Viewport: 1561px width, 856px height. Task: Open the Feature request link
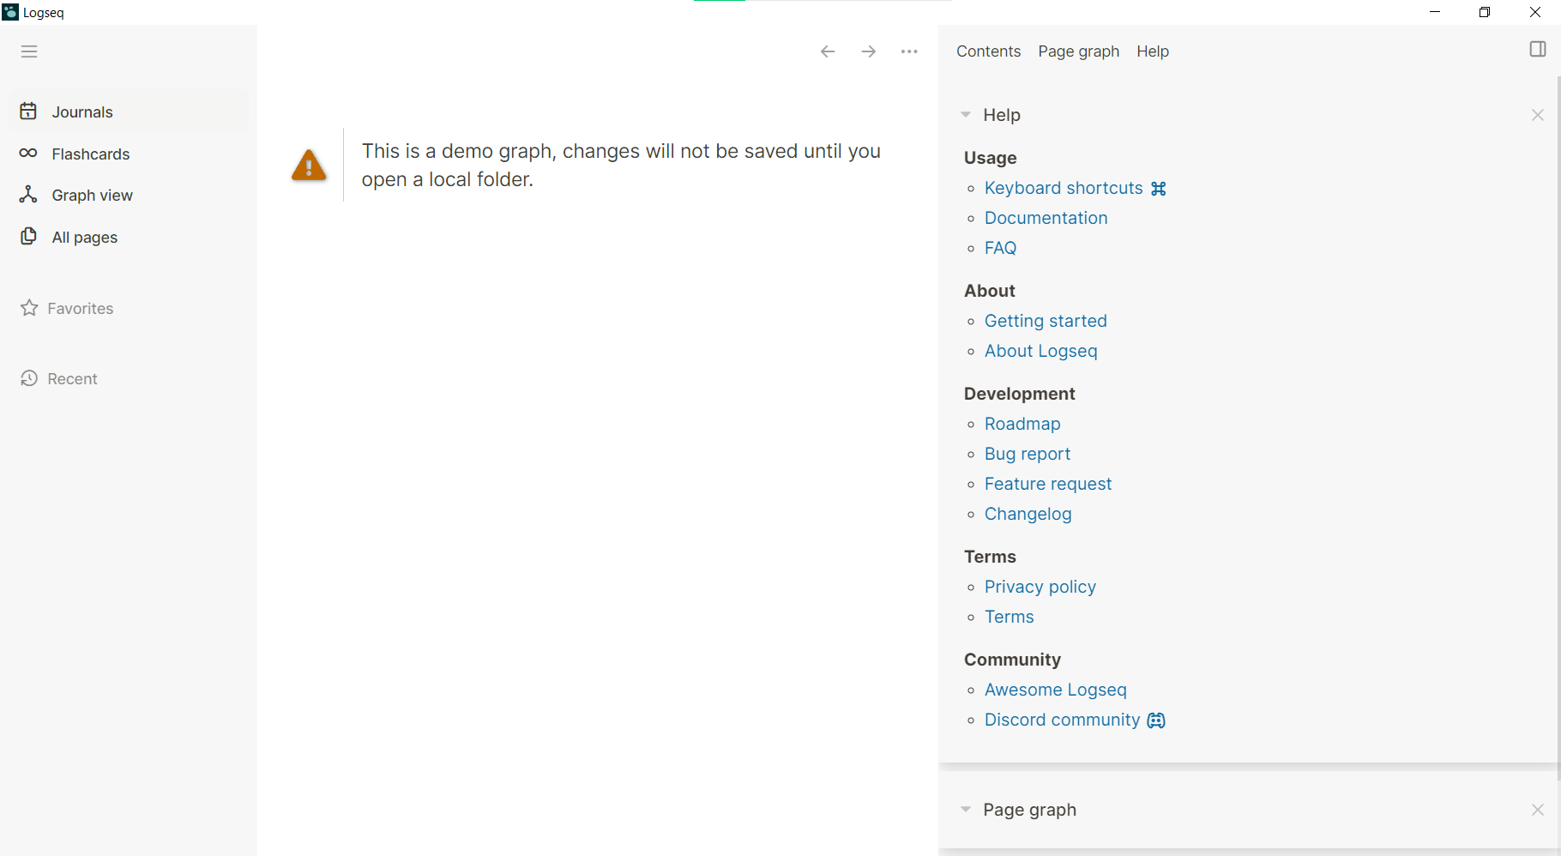click(1048, 484)
